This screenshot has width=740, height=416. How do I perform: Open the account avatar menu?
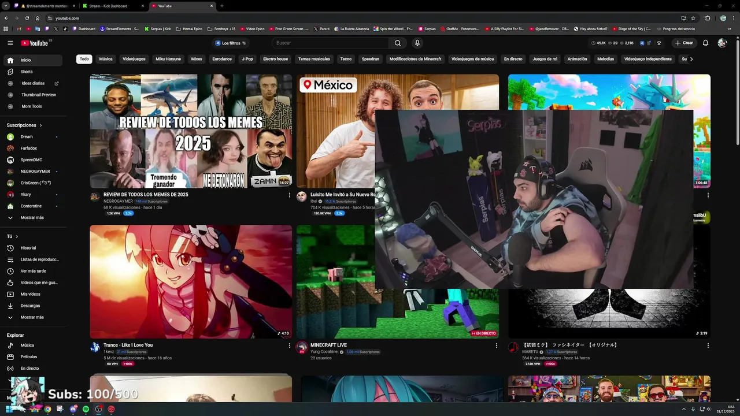tap(722, 43)
